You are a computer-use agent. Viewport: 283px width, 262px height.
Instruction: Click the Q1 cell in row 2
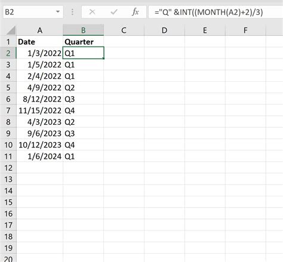pyautogui.click(x=84, y=53)
